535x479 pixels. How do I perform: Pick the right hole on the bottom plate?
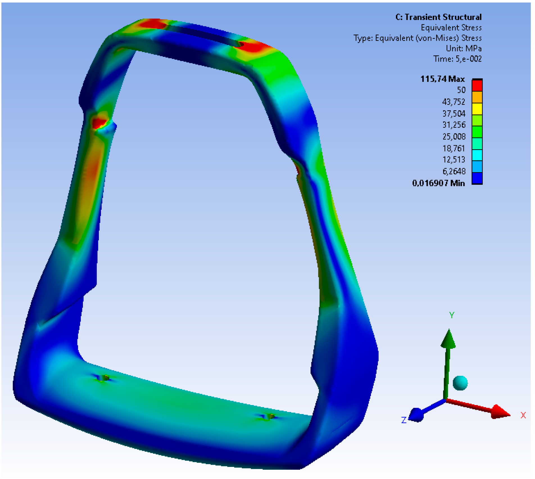click(269, 417)
